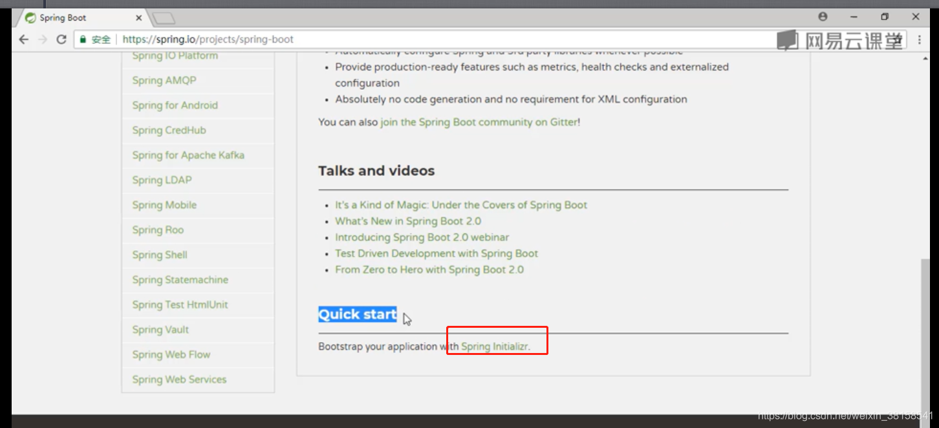Open It's a Kind of Magic talk link
This screenshot has height=428, width=939.
(x=461, y=205)
